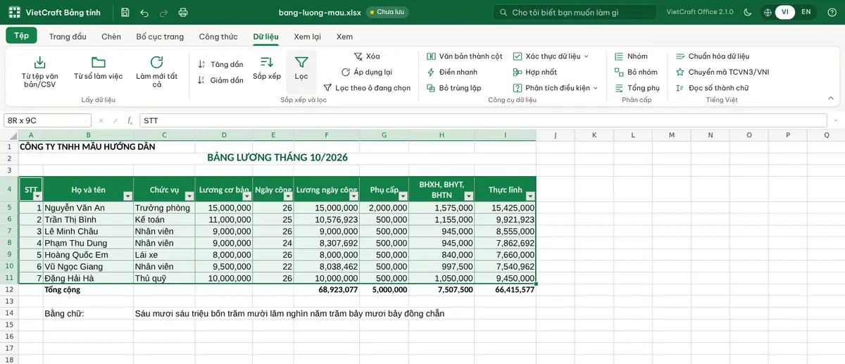Click the total cell 66,415,577
This screenshot has height=364, width=845.
coord(505,289)
